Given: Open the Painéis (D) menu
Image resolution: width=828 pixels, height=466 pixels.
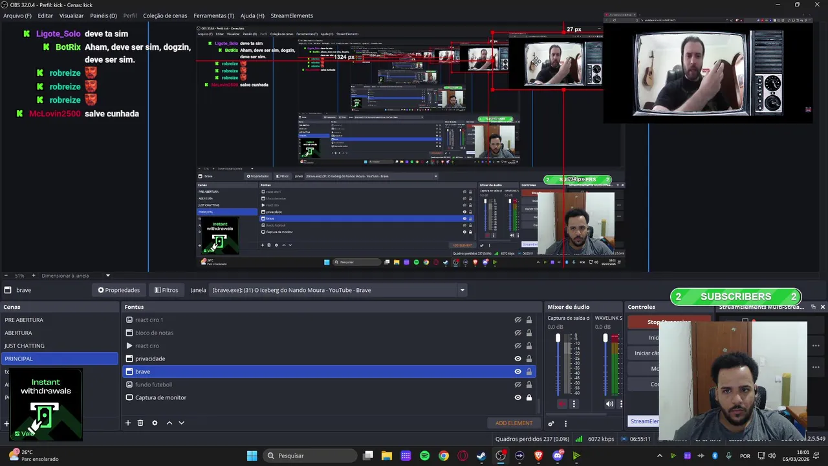Looking at the screenshot, I should click(103, 16).
